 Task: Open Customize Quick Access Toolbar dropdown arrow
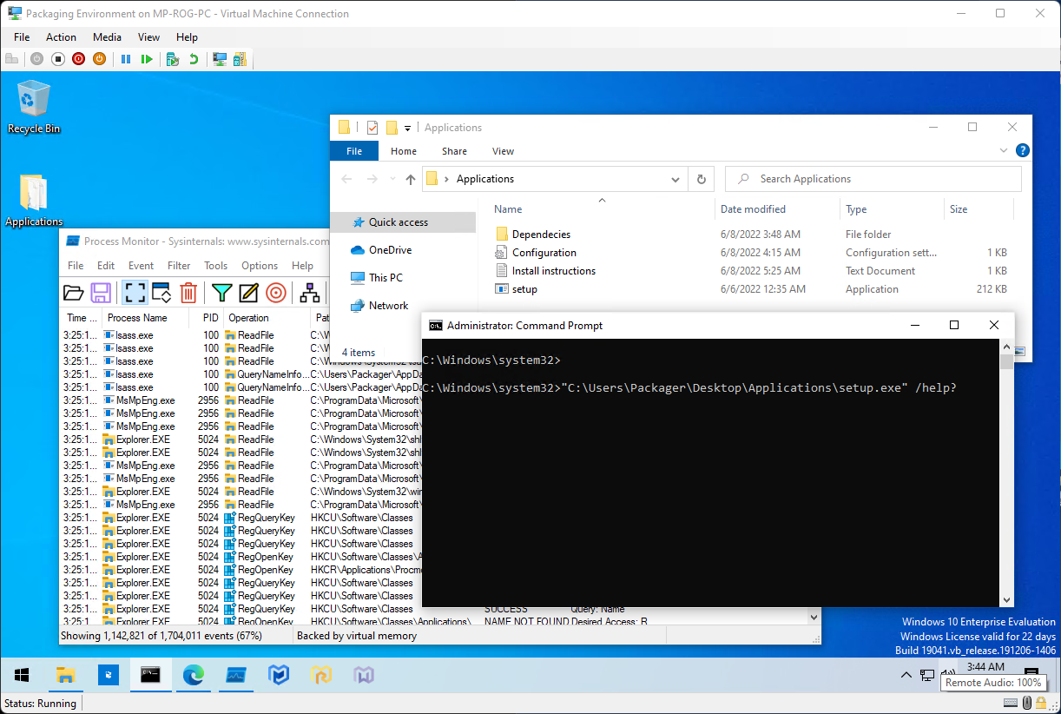coord(408,129)
